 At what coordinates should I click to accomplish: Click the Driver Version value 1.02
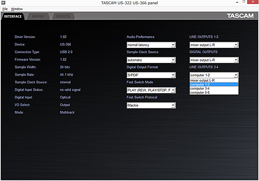(63, 37)
